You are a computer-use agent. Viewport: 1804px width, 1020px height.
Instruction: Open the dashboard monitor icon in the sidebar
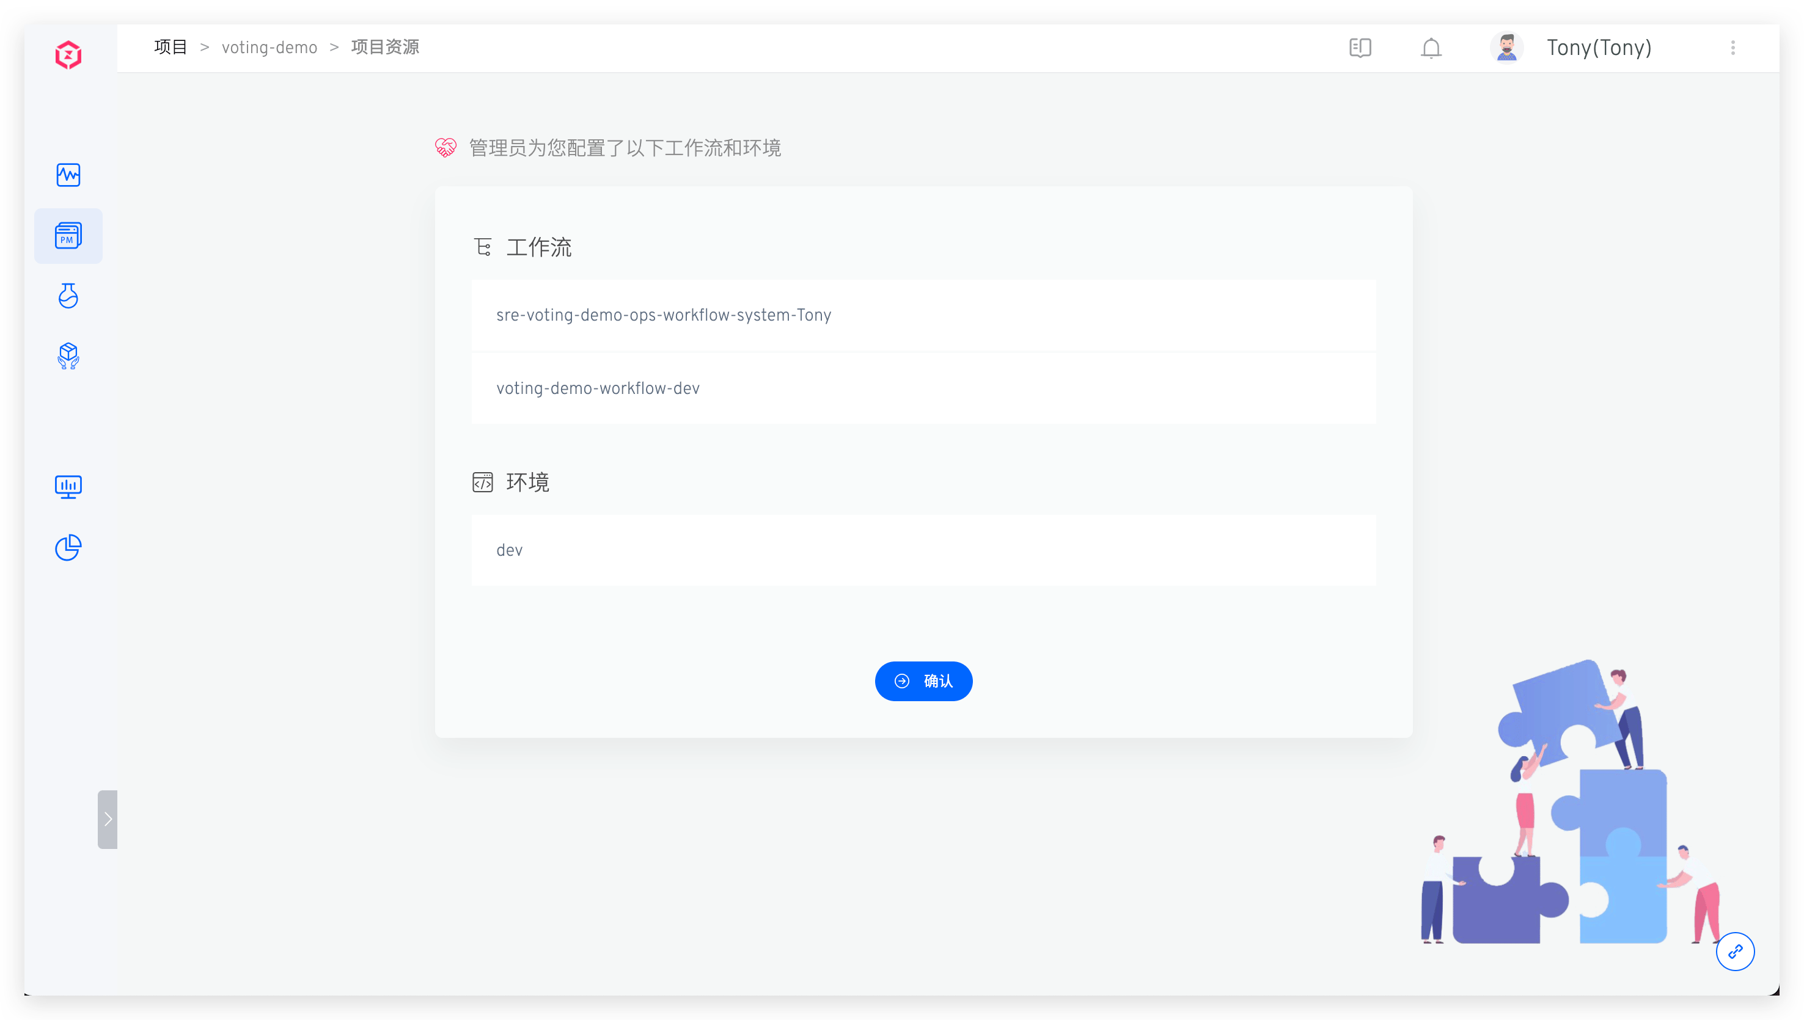(68, 486)
